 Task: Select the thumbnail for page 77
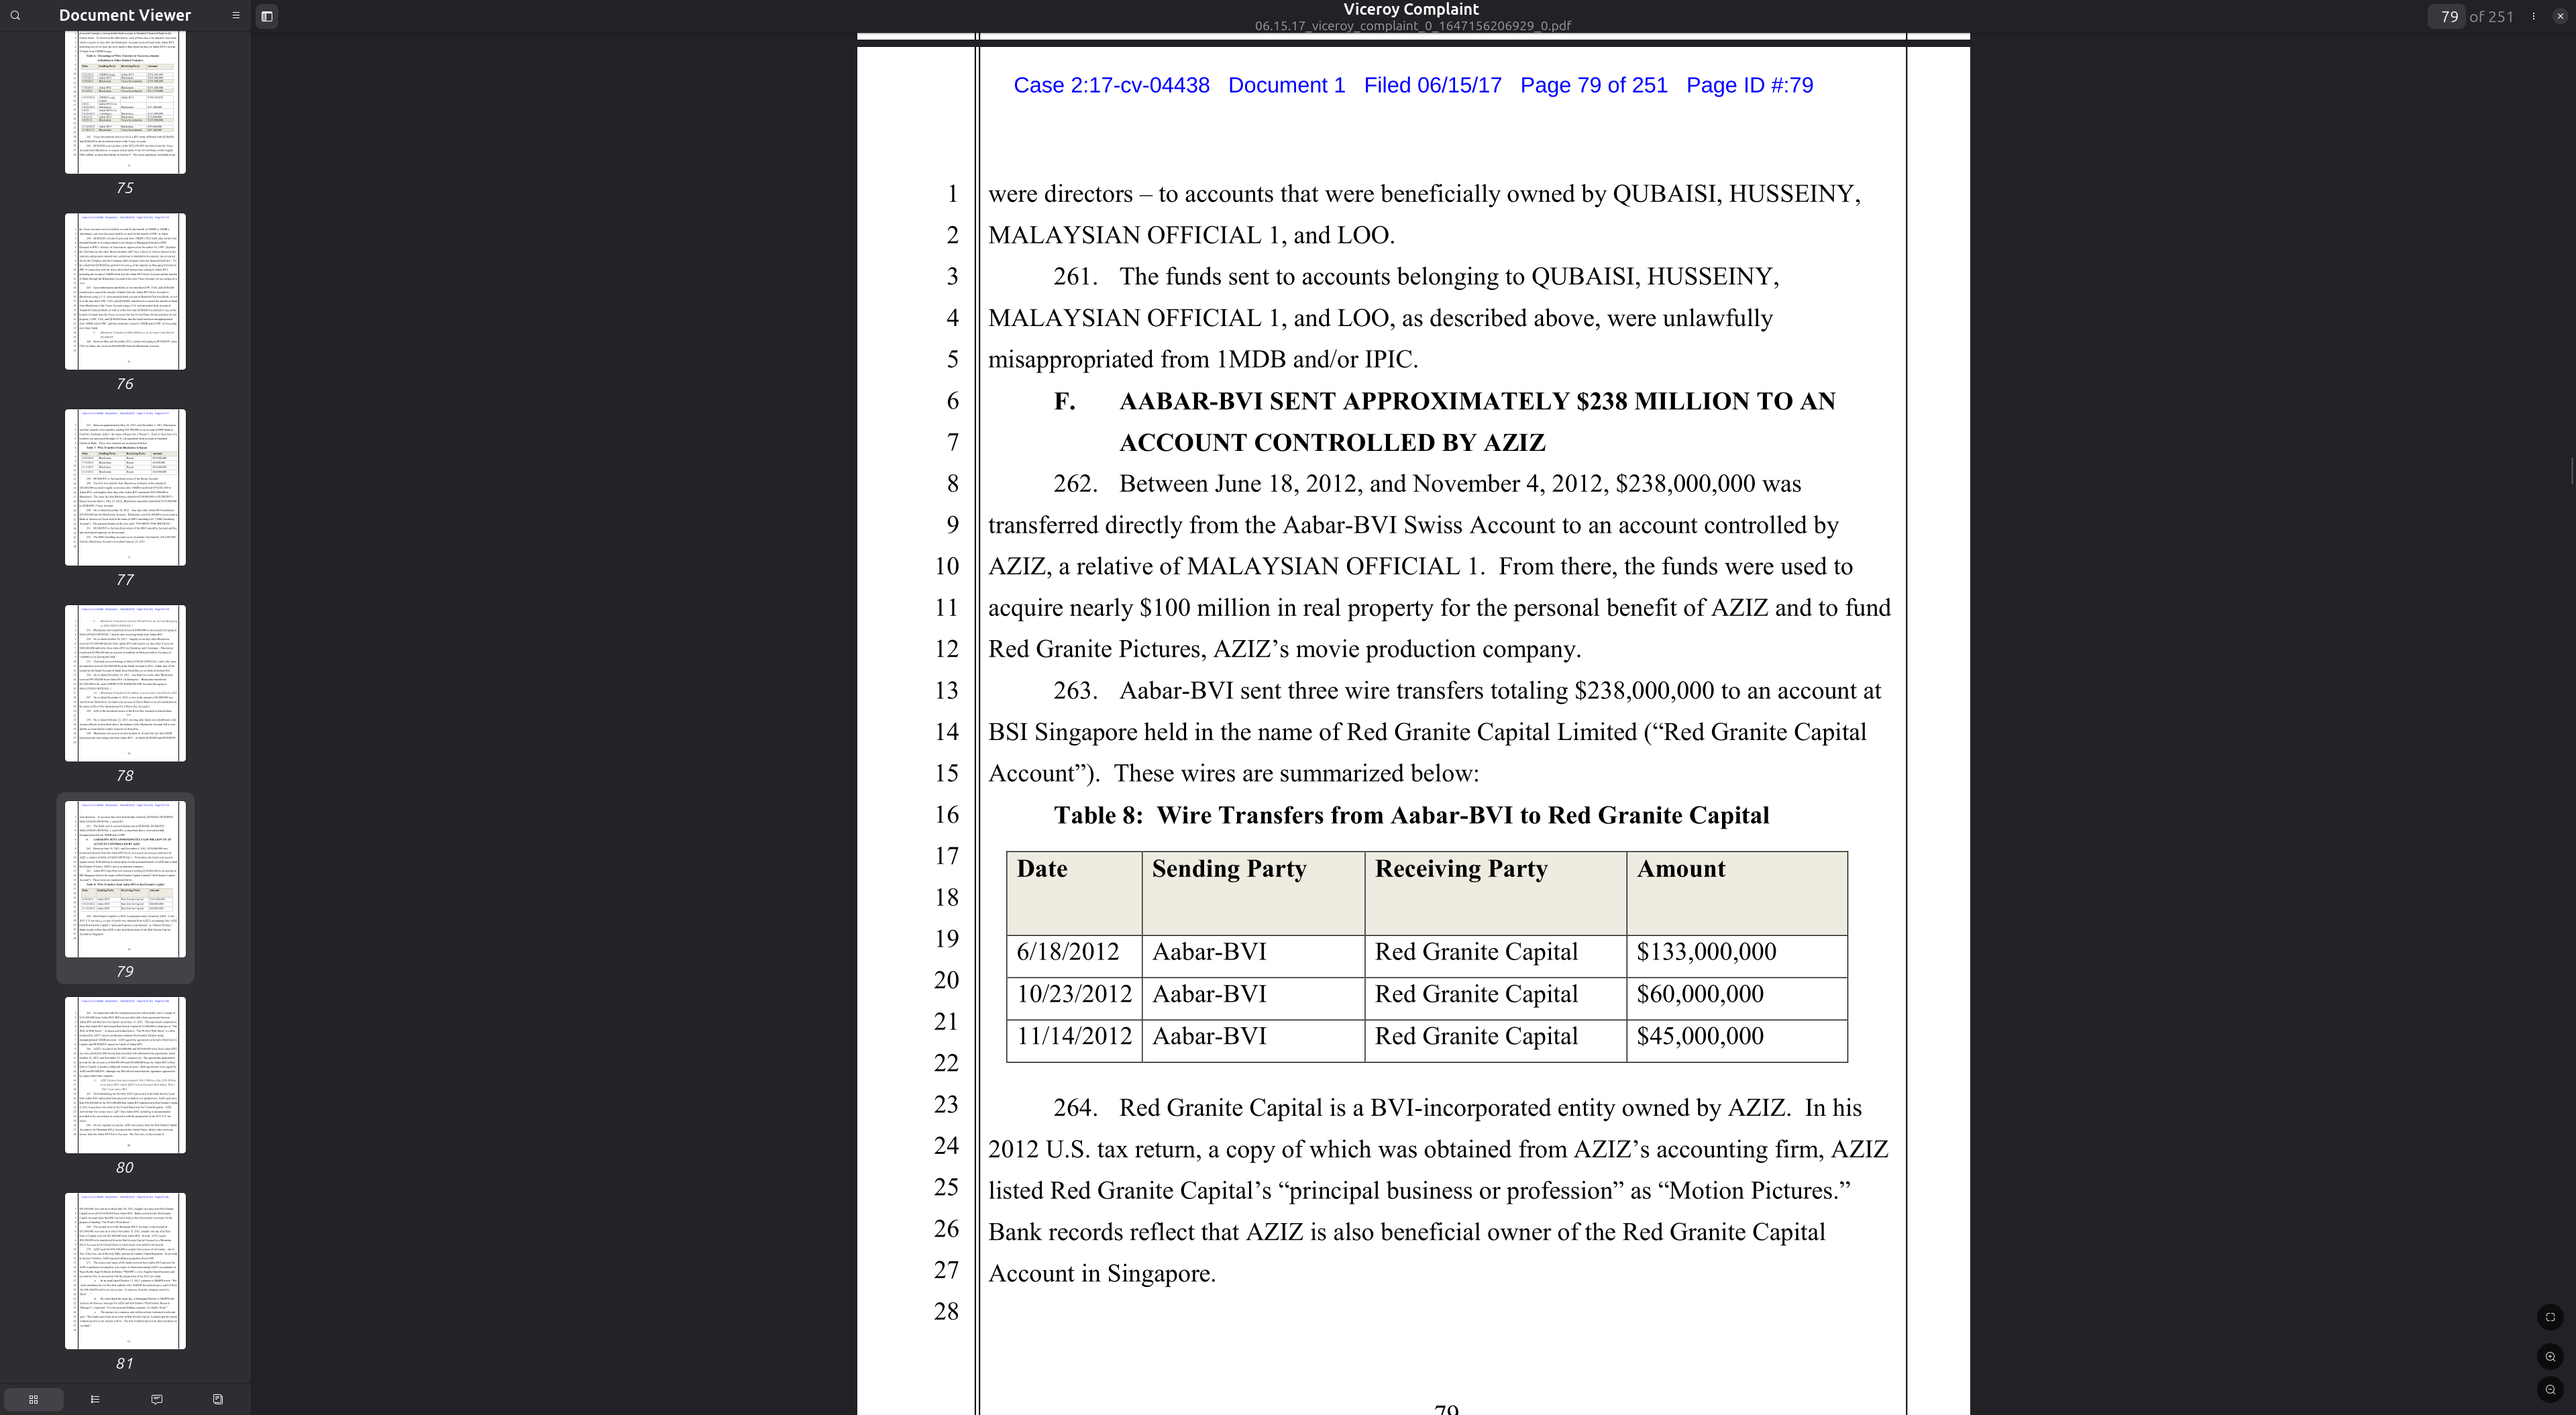pos(124,487)
